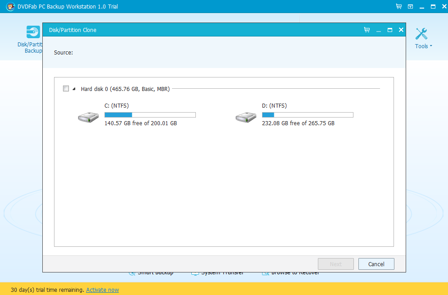
Task: Minimize the main DVDFab window
Action: pos(422,7)
